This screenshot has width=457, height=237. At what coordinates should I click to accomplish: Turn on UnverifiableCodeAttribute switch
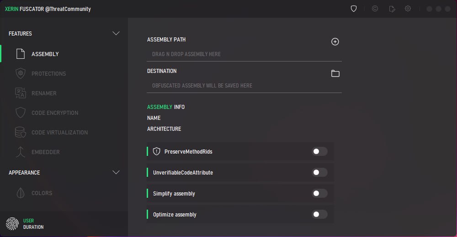pyautogui.click(x=319, y=172)
